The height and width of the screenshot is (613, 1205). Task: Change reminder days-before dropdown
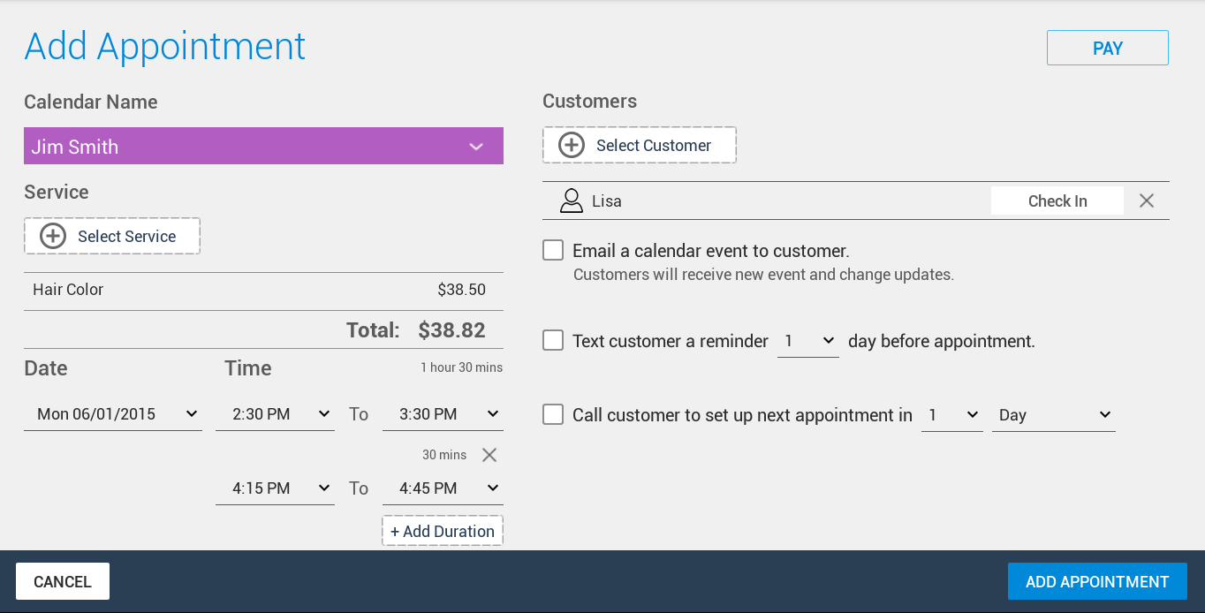(808, 340)
